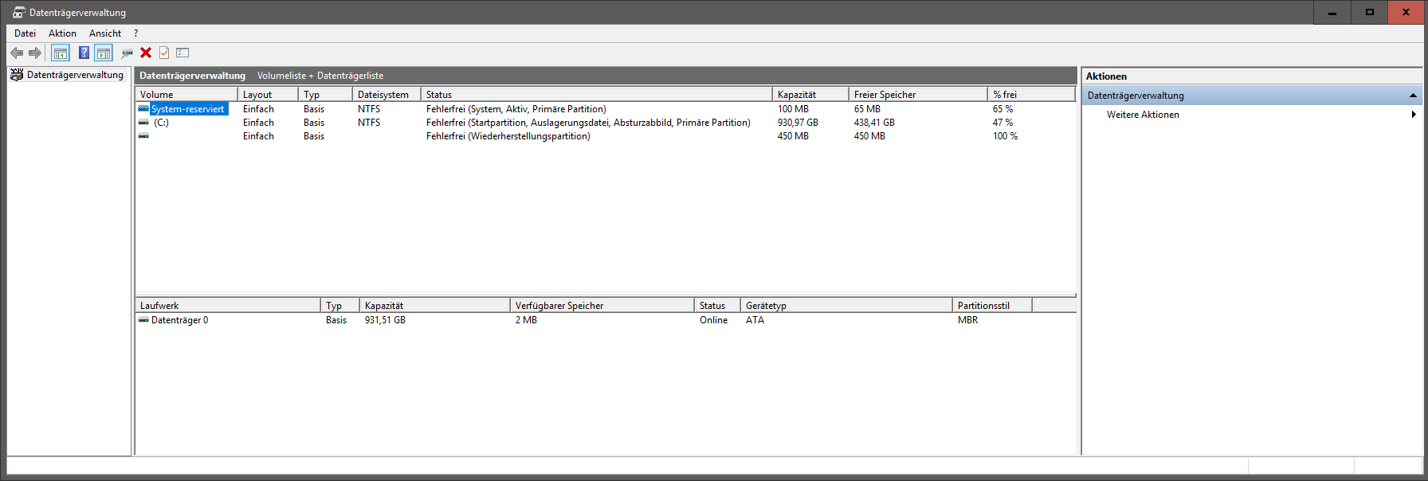The width and height of the screenshot is (1428, 481).
Task: Click the 930,97 GB capacity cell
Action: click(798, 123)
